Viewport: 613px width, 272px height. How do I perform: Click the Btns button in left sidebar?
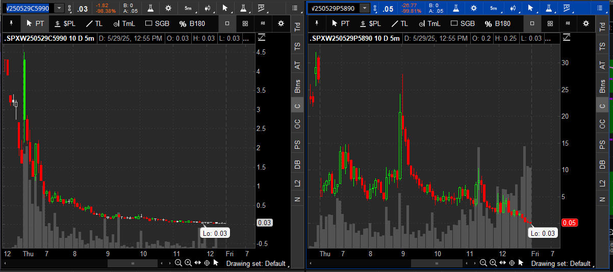point(297,86)
